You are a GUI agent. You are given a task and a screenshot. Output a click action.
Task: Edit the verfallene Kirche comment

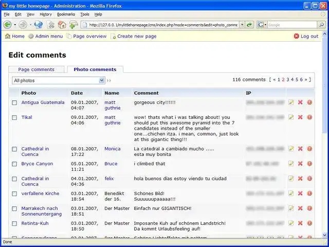point(291,193)
